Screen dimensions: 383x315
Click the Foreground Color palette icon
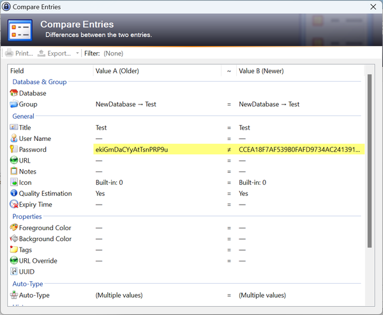[14, 228]
